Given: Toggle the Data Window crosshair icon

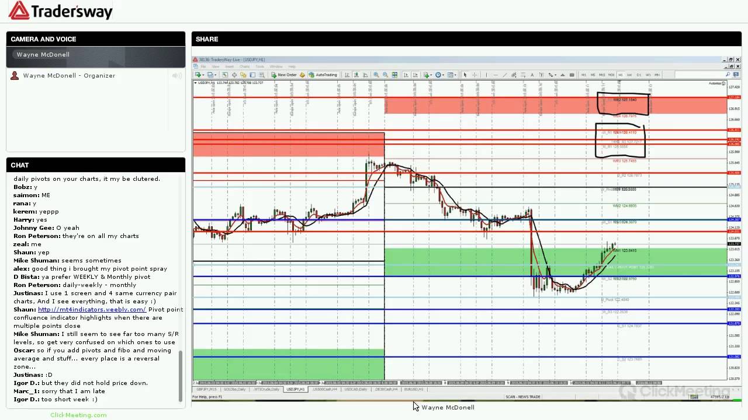Looking at the screenshot, I should (x=234, y=75).
